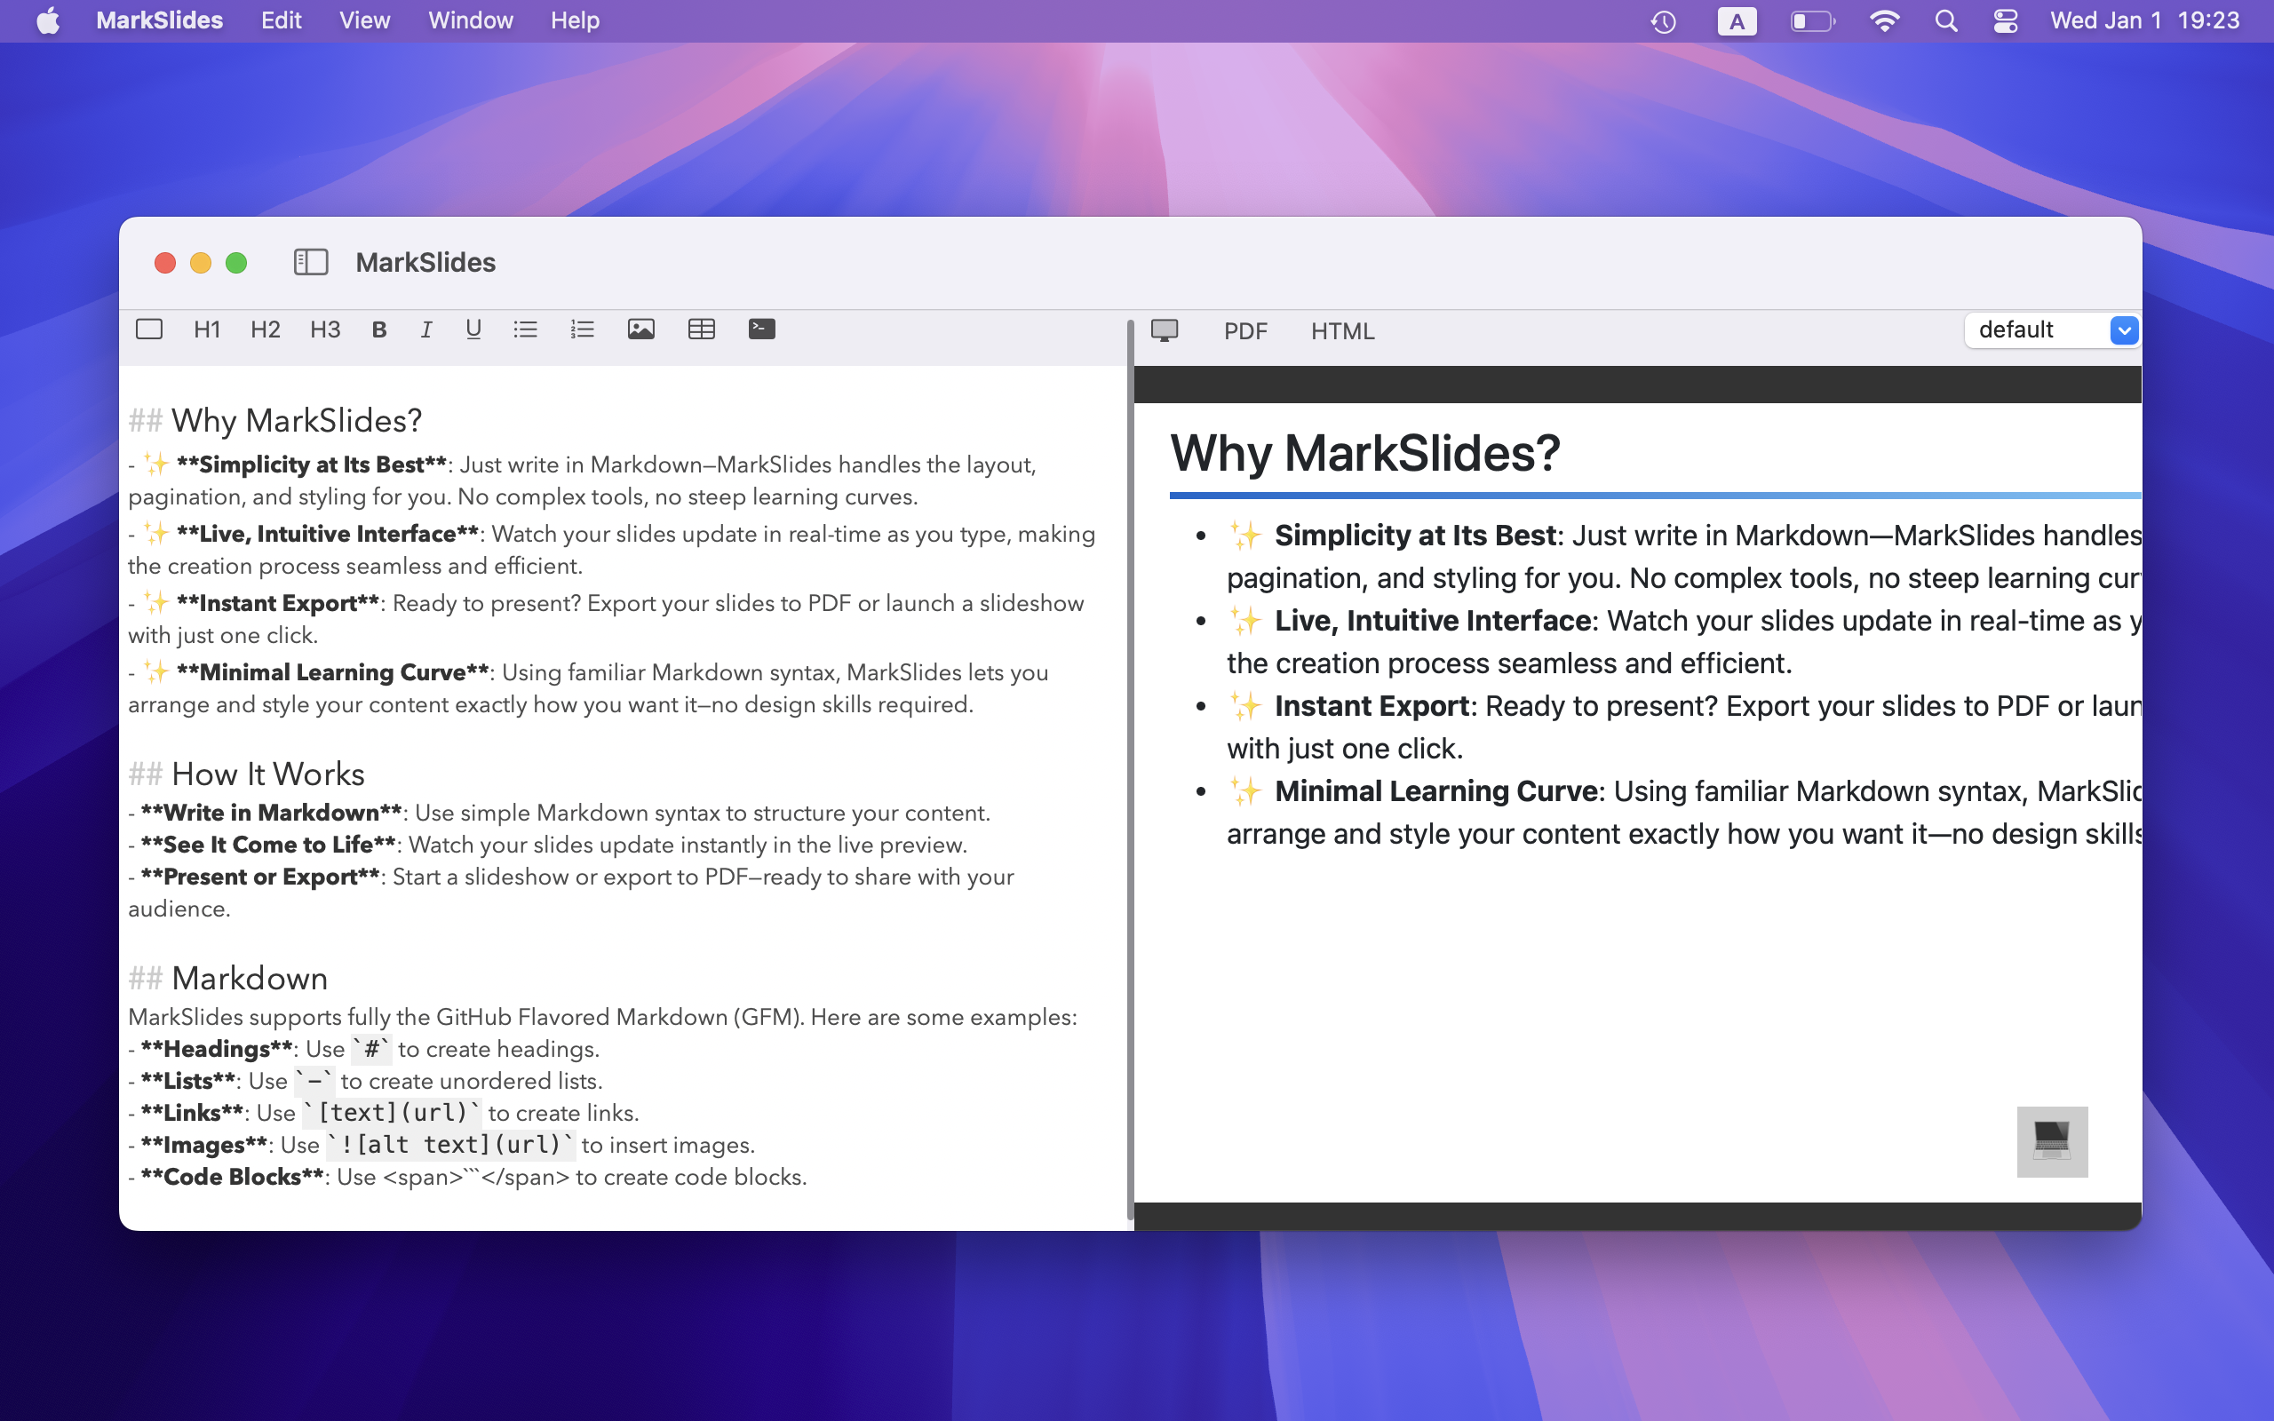Open the View menu
The image size is (2274, 1421).
[362, 20]
